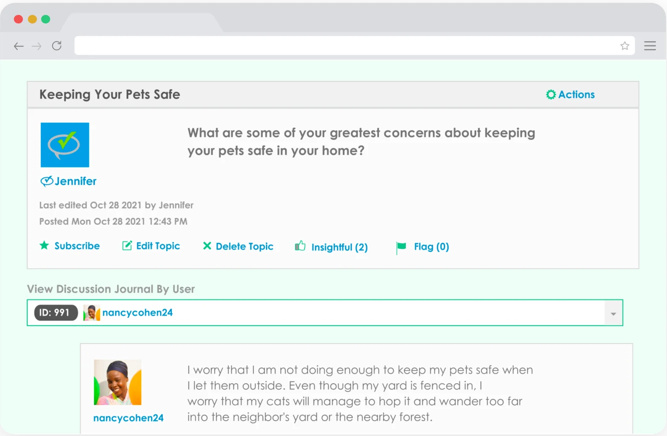Bookmark page using the star icon
Image resolution: width=667 pixels, height=436 pixels.
(x=624, y=46)
